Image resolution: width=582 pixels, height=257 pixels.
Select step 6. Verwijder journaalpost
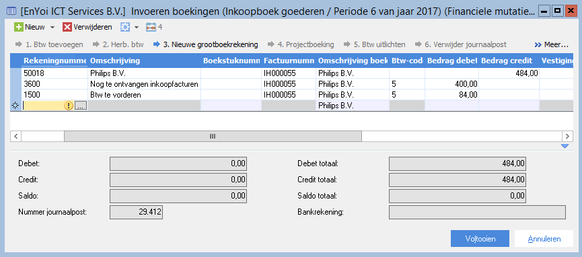click(x=460, y=44)
